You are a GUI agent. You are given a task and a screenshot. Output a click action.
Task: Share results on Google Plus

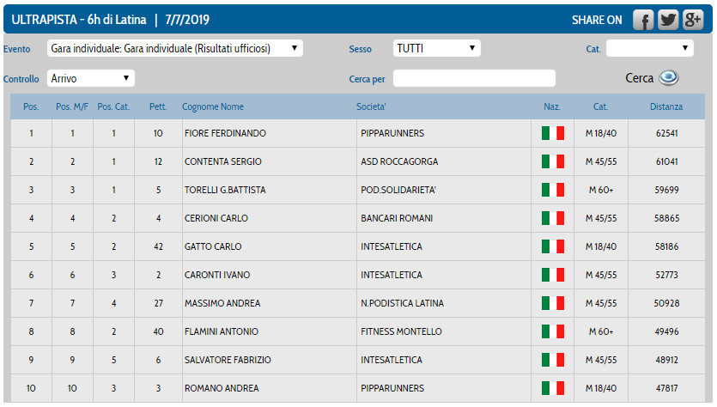[692, 20]
